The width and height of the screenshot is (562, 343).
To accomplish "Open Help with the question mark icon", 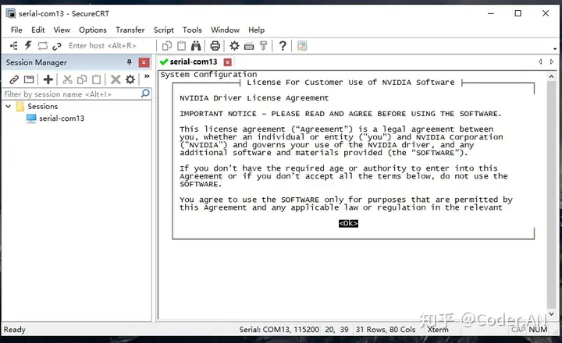I will point(283,46).
